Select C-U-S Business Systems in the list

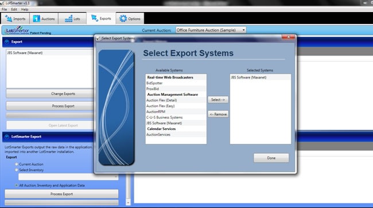(x=176, y=117)
